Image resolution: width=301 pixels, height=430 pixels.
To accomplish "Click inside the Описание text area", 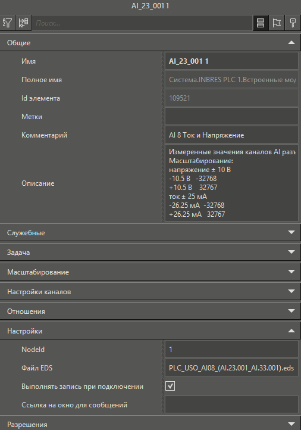I will (231, 183).
